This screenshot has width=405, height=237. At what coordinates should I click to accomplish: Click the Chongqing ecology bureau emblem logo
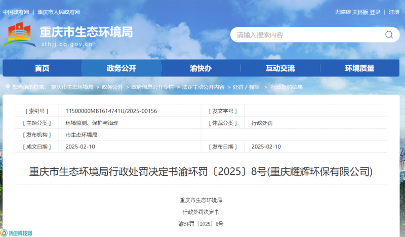19,34
